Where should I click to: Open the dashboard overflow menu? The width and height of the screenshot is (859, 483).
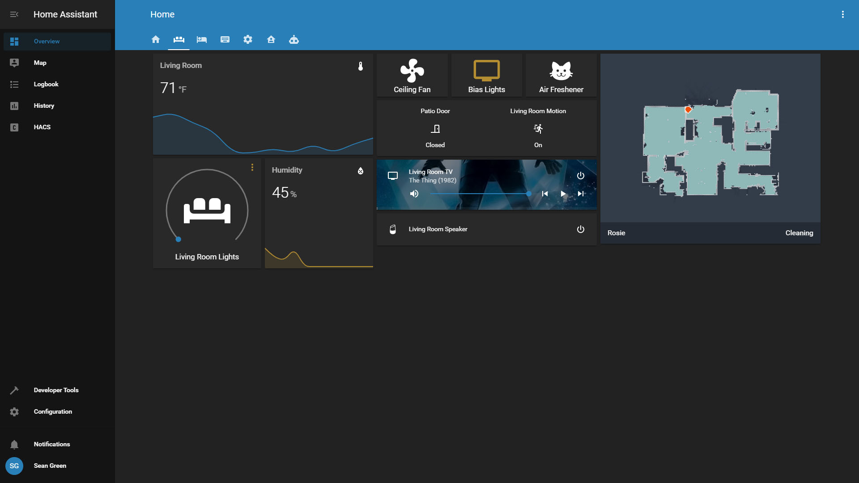point(843,14)
